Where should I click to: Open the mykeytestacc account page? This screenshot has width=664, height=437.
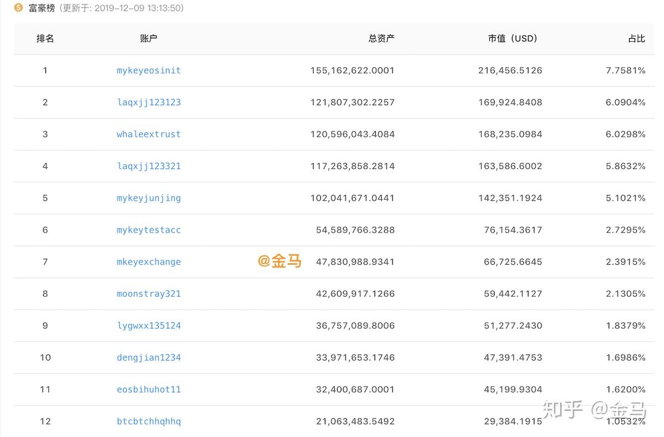(x=148, y=230)
